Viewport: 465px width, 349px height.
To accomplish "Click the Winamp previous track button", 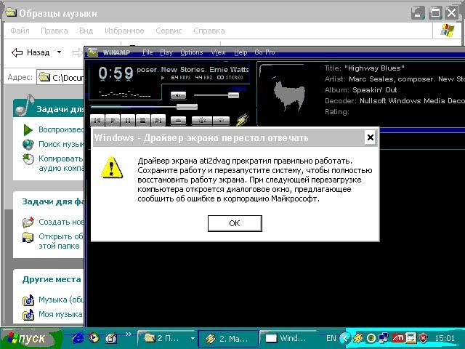I will click(x=98, y=120).
